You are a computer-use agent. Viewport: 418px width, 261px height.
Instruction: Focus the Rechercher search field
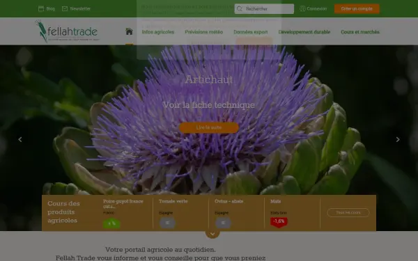pyautogui.click(x=264, y=9)
